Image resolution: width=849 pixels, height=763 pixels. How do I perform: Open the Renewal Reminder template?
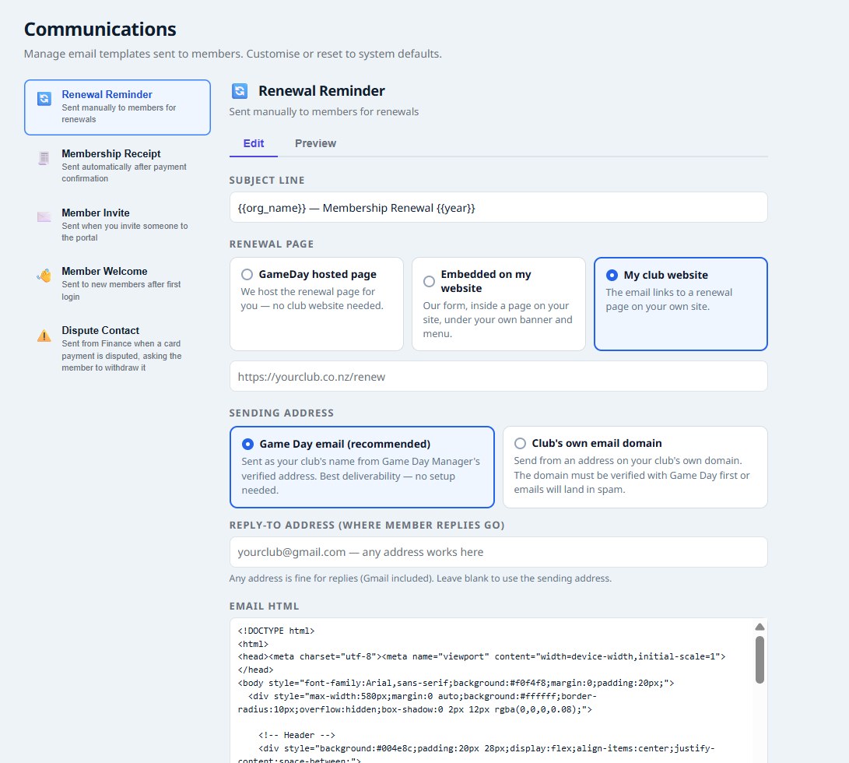[x=118, y=107]
